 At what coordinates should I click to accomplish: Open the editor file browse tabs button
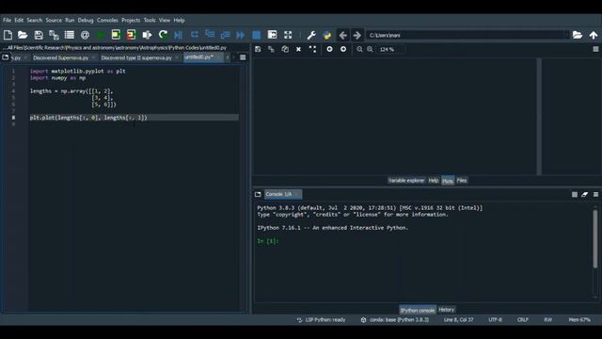coord(6,57)
